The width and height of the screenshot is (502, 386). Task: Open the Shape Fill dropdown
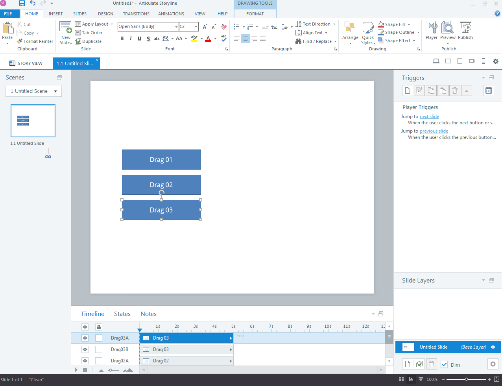point(409,24)
